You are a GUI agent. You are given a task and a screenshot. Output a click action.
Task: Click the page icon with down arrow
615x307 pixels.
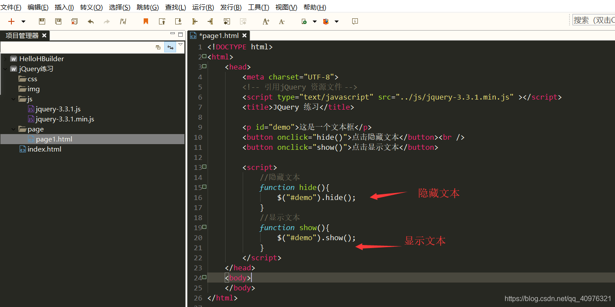[x=178, y=21]
